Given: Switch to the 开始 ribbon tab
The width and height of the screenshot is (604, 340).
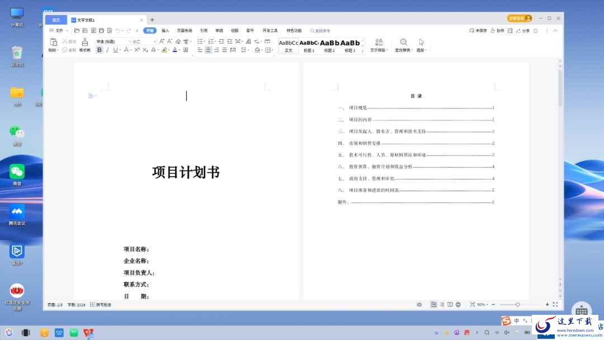Looking at the screenshot, I should point(150,30).
